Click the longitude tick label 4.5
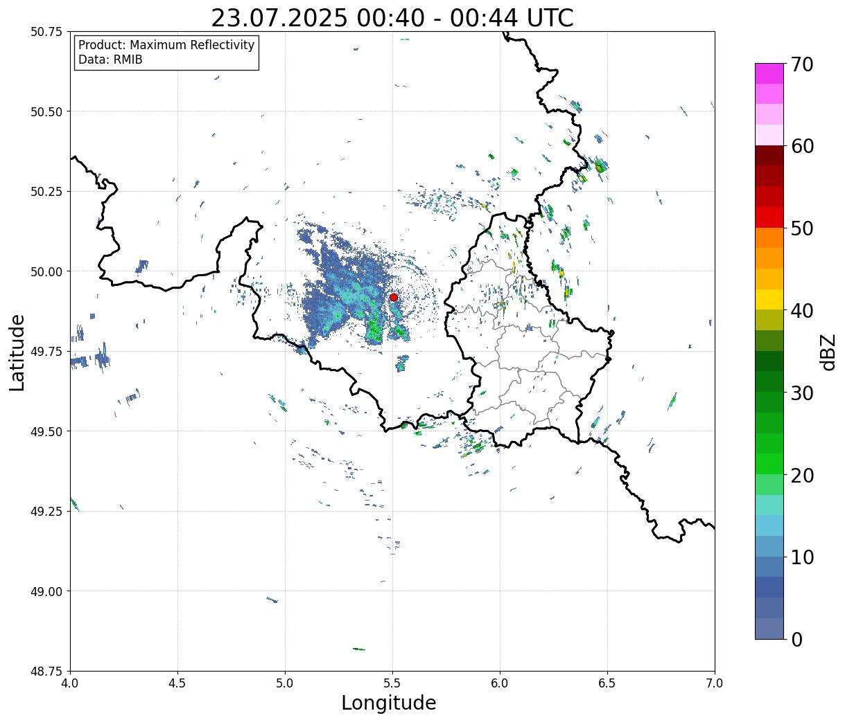The image size is (845, 720). 177,683
